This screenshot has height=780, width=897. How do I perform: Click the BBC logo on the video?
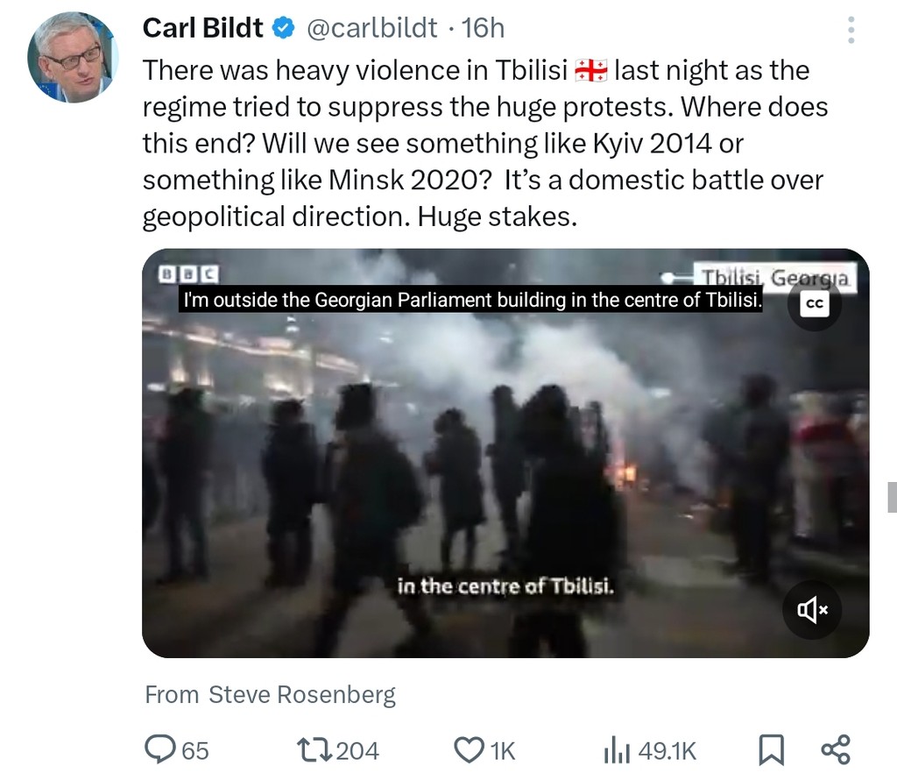(188, 274)
